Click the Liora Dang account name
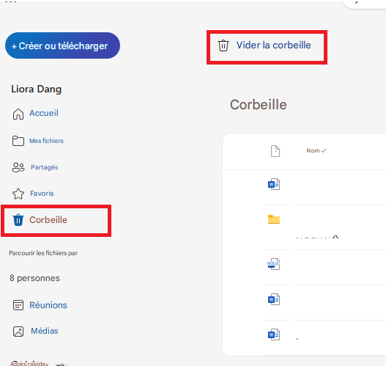 click(x=36, y=89)
